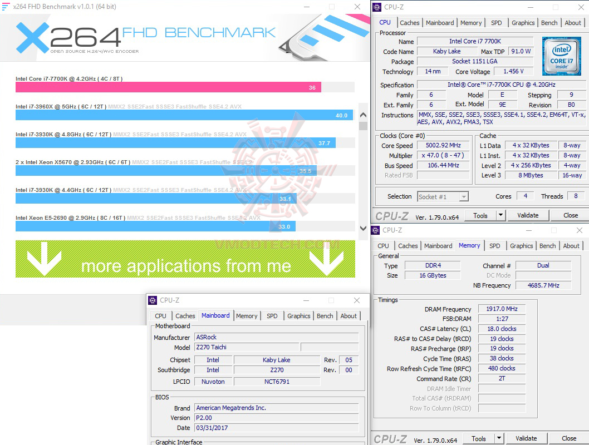Switch to the Caches tab in the top CPU-Z window
Screen dimensions: 589x445
click(x=409, y=23)
